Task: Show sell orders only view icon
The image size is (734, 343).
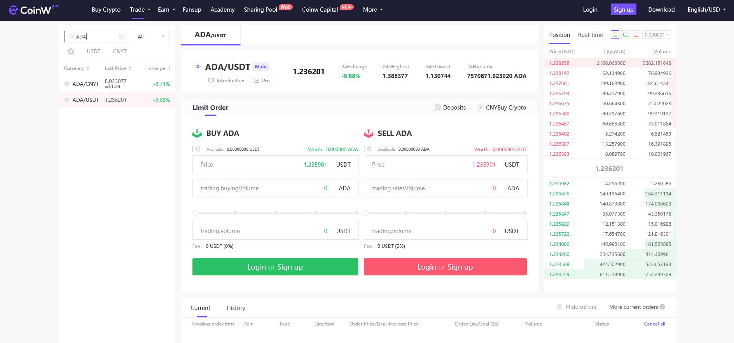Action: coord(636,35)
